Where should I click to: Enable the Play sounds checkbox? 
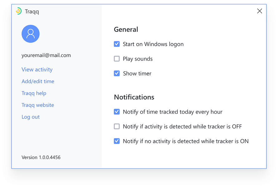point(117,59)
